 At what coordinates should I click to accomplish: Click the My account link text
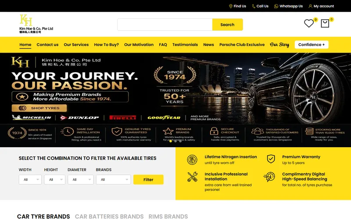pyautogui.click(x=324, y=6)
